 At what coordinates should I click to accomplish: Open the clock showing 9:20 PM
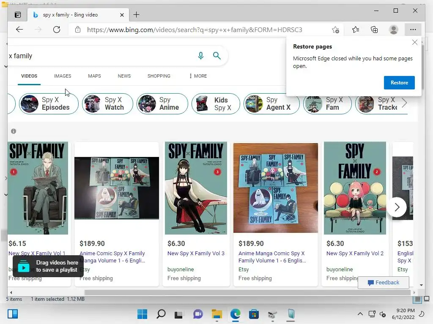(403, 314)
